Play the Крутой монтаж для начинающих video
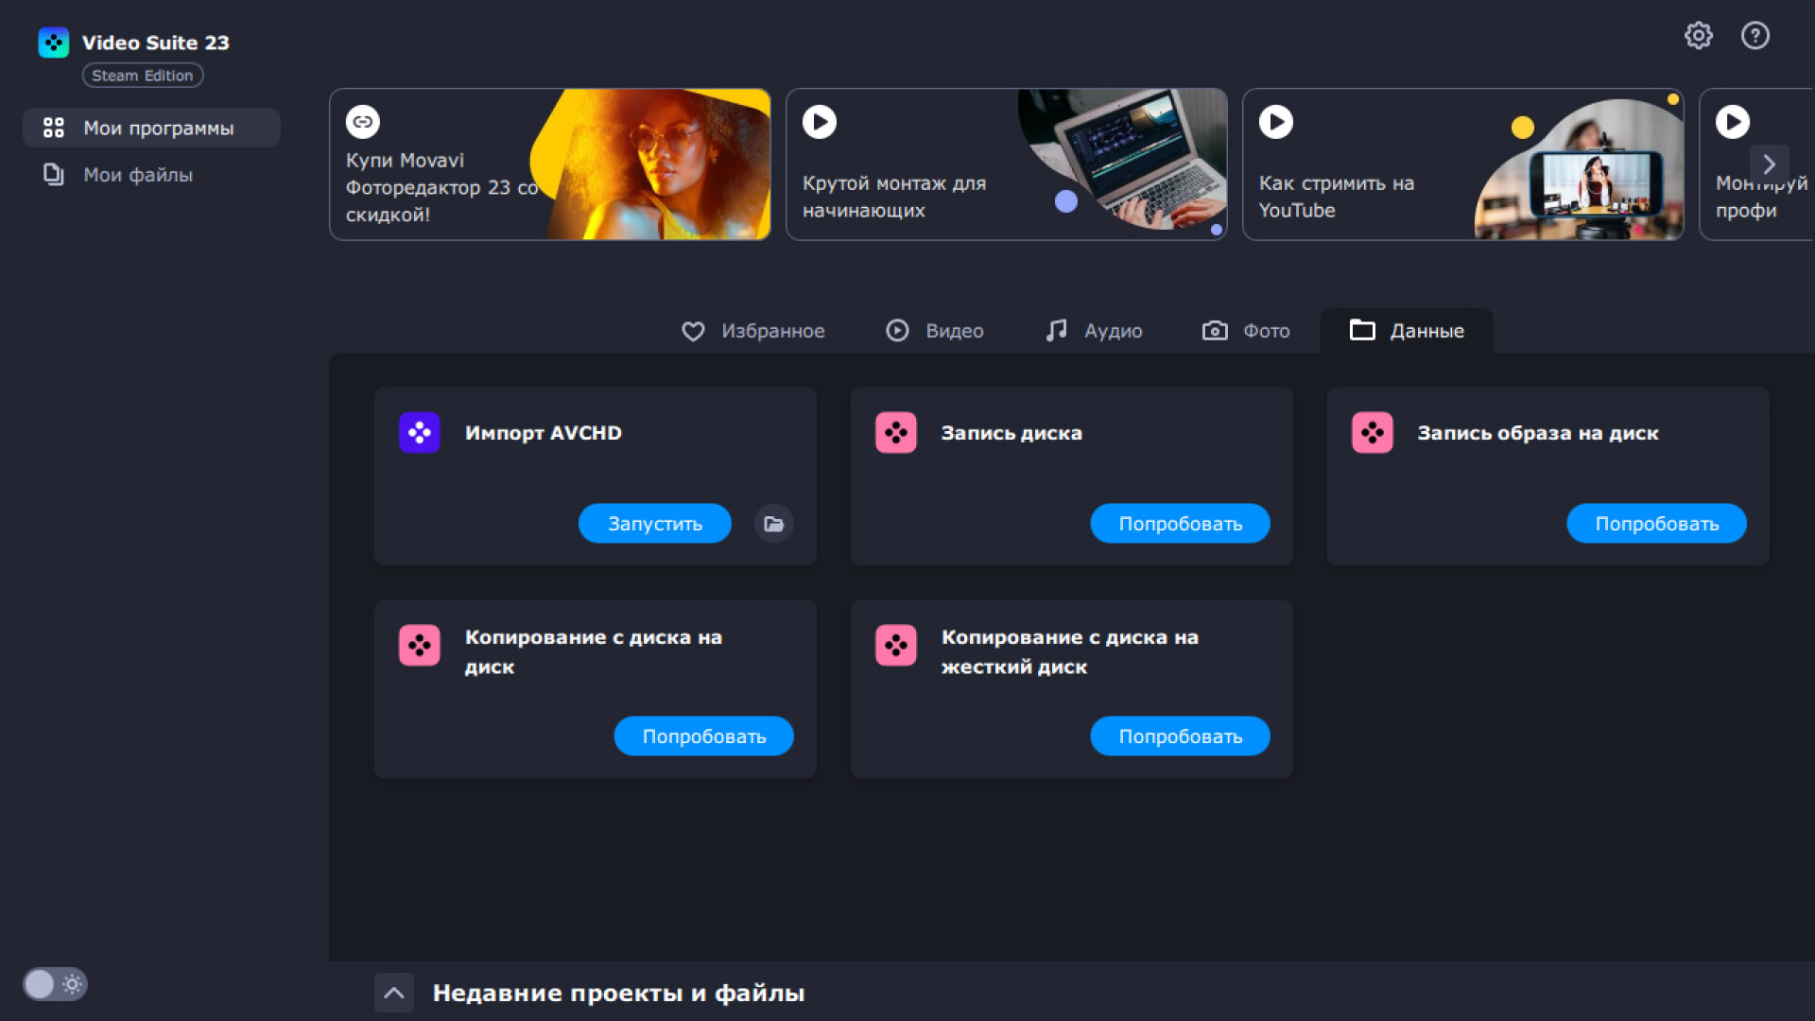1815x1021 pixels. pos(820,121)
